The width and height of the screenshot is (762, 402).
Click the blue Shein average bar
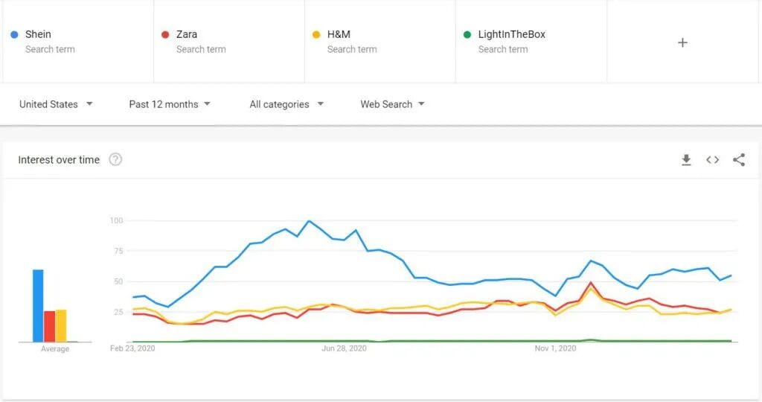click(38, 306)
